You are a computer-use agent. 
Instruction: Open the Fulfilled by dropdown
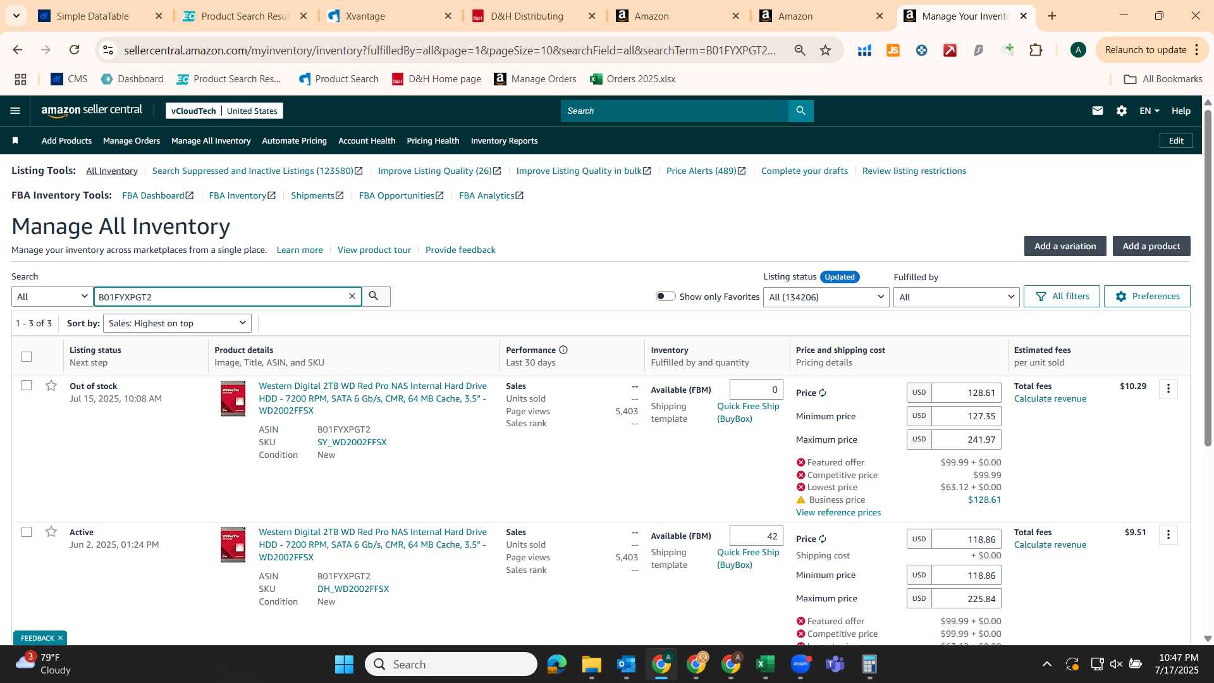(x=956, y=297)
